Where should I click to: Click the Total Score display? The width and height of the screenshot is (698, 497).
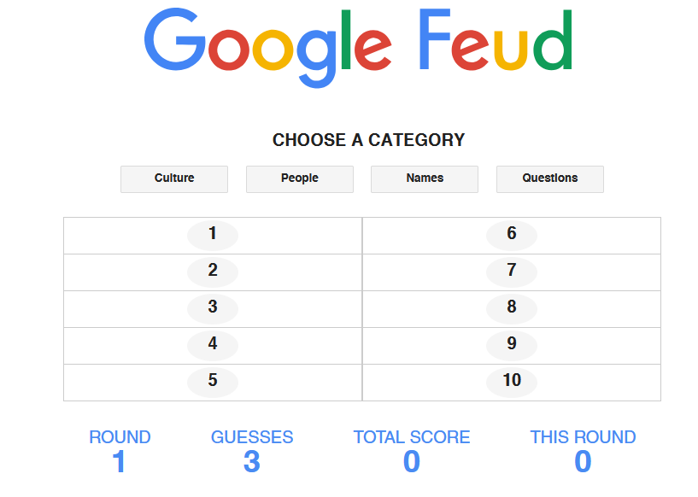click(412, 461)
